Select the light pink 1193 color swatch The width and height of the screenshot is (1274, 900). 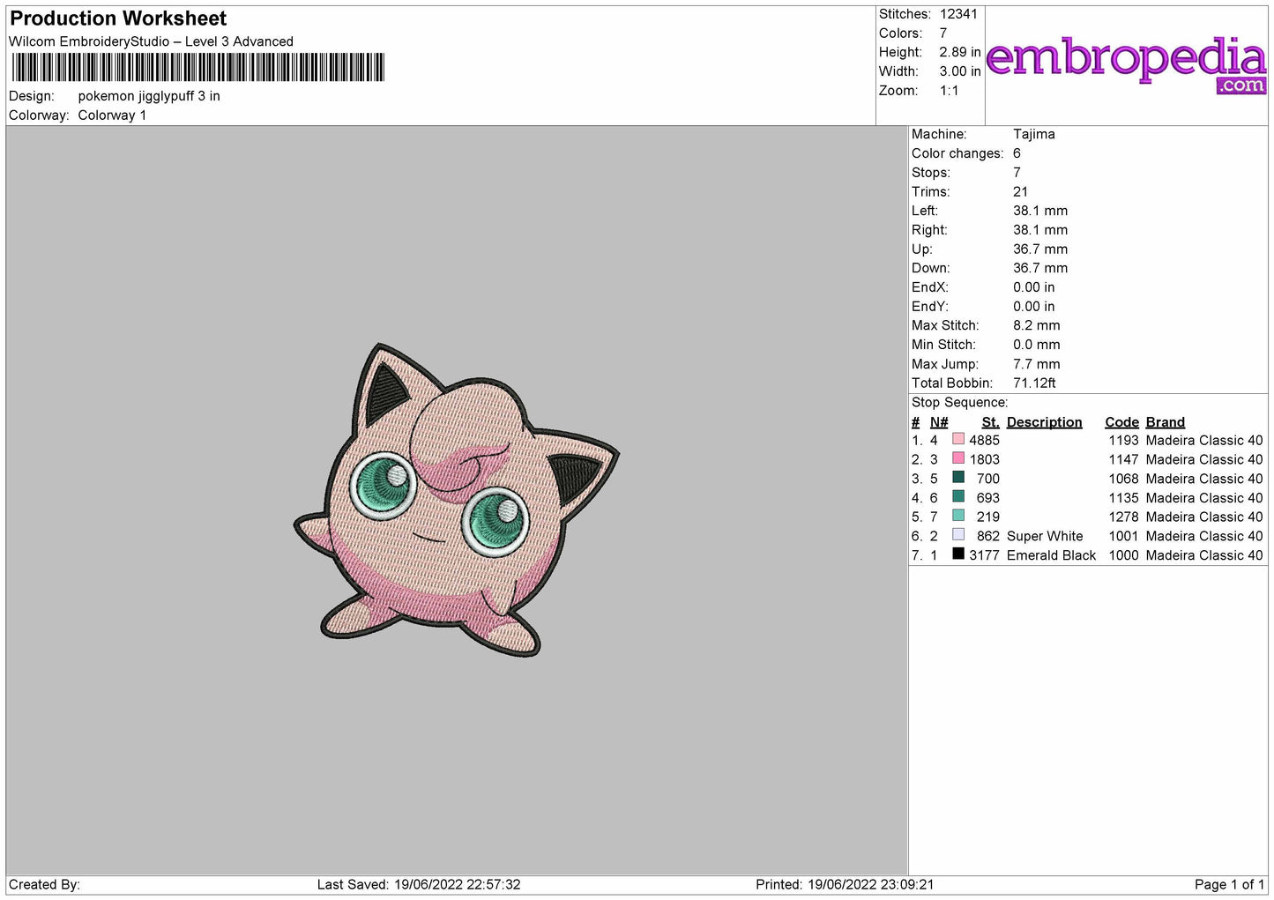(x=958, y=439)
